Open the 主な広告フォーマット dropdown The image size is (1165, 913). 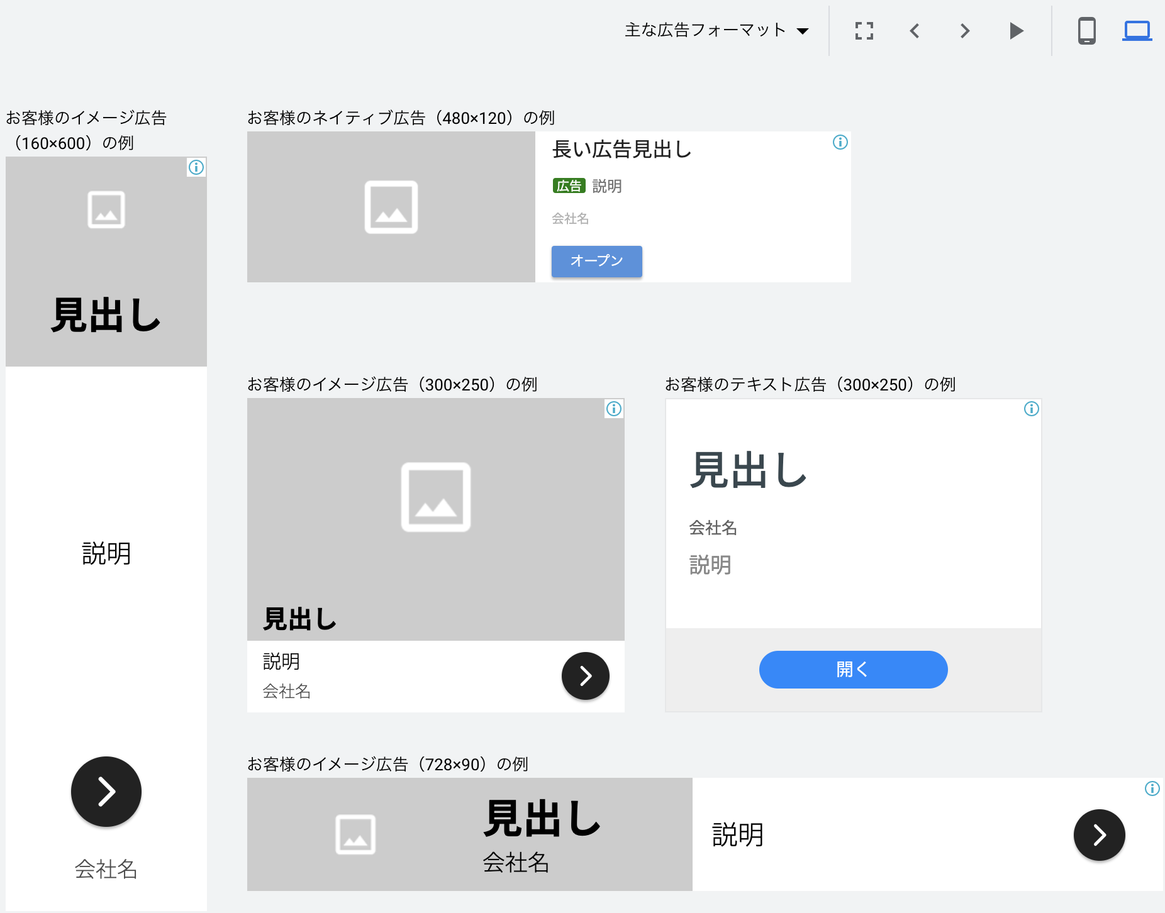(x=716, y=30)
